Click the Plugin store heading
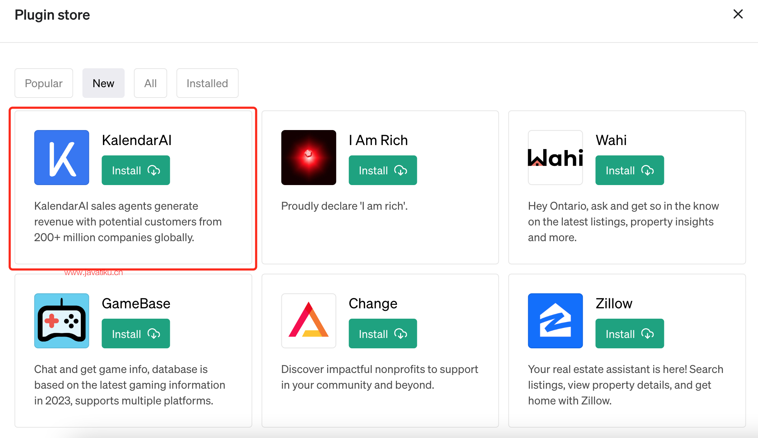The width and height of the screenshot is (758, 438). [x=52, y=15]
